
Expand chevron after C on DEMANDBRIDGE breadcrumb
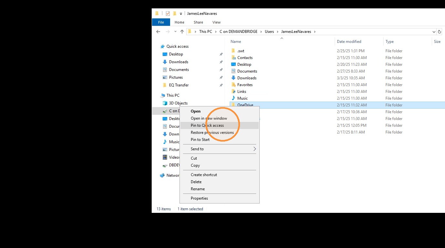261,32
